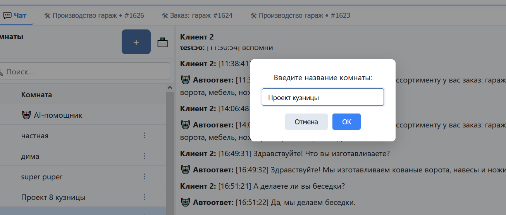Click tools icon on #1626 tab
506x215 pixels.
click(x=47, y=16)
